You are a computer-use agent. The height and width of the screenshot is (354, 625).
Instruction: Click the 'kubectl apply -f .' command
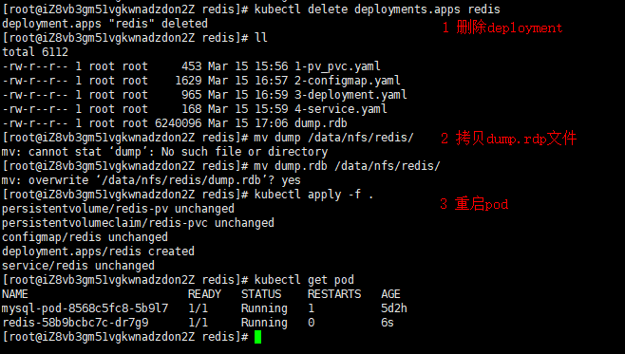click(313, 195)
